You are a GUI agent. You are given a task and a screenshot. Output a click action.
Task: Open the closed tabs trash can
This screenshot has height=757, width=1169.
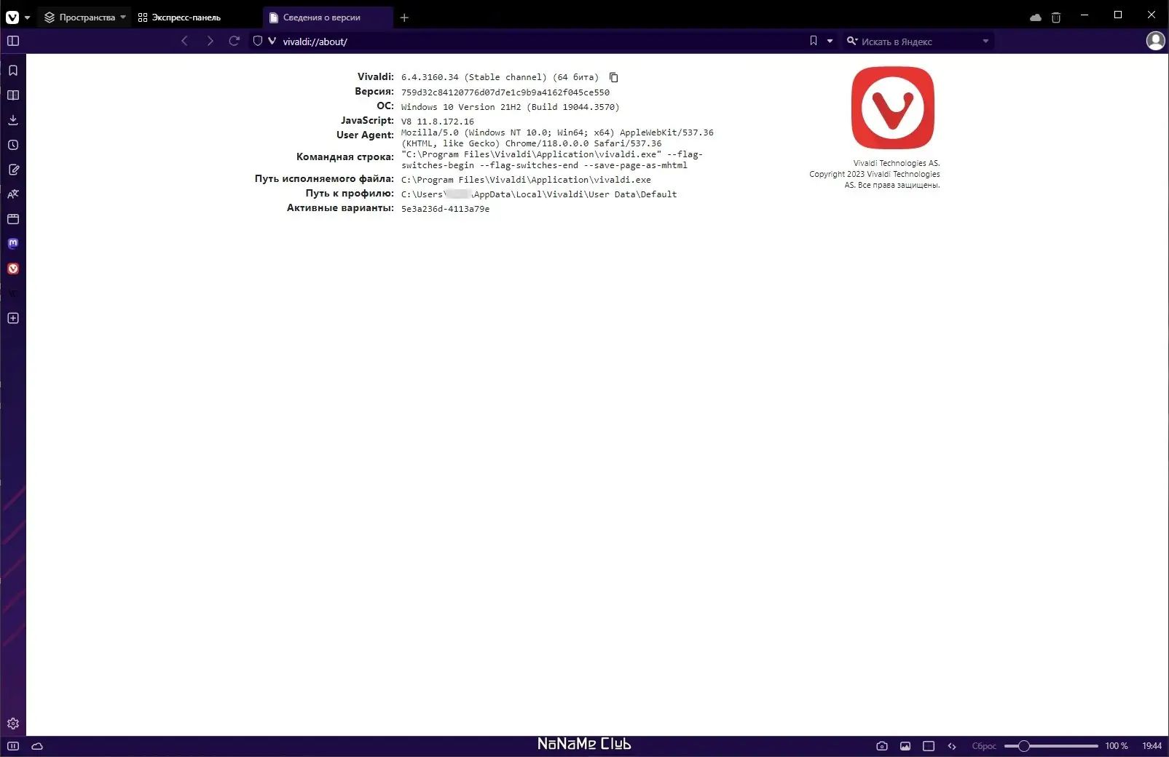coord(1056,17)
